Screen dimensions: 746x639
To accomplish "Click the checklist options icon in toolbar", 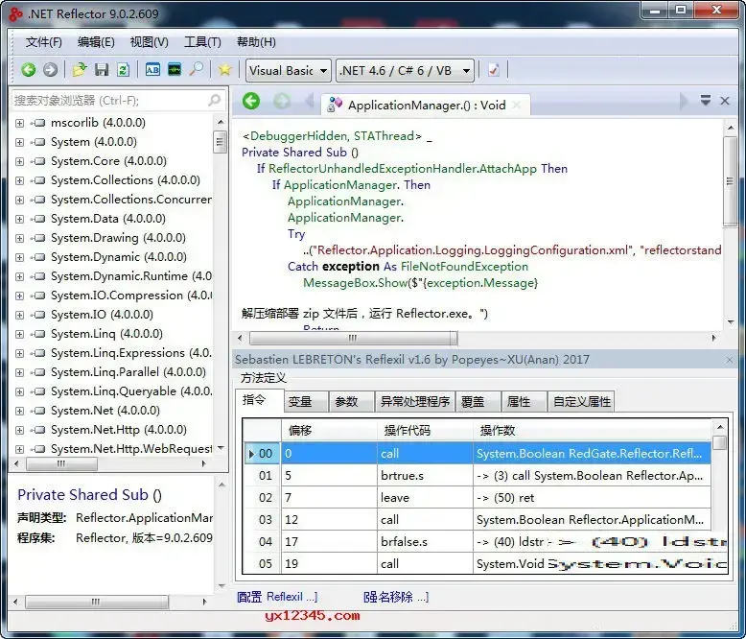I will [x=494, y=70].
